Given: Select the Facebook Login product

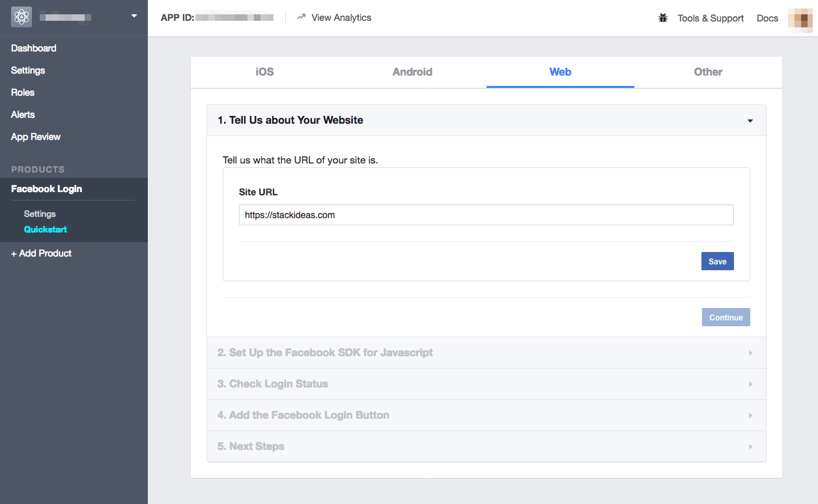Looking at the screenshot, I should (x=47, y=189).
